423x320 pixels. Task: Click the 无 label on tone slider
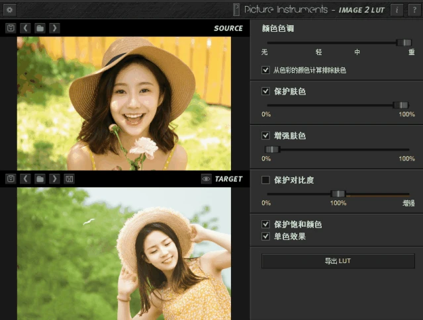264,52
